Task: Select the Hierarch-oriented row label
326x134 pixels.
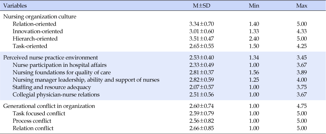Action: click(x=35, y=39)
